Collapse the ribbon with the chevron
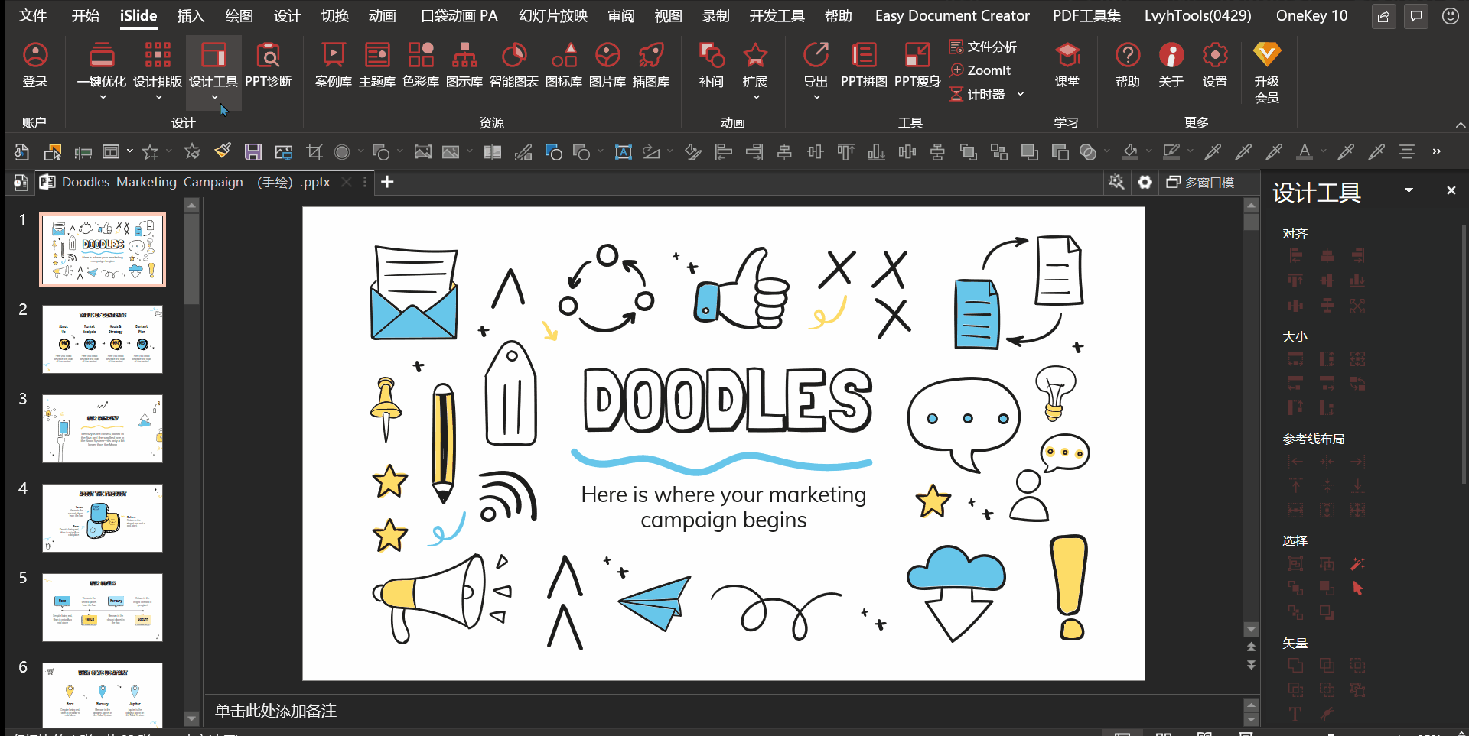The height and width of the screenshot is (736, 1469). (x=1460, y=125)
